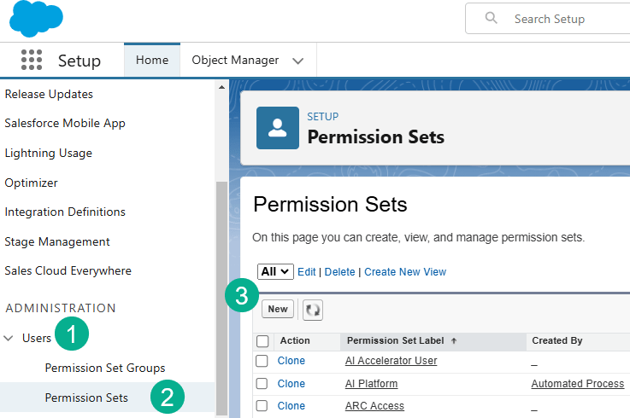Toggle the select-all header checkbox
Image resolution: width=630 pixels, height=418 pixels.
262,340
